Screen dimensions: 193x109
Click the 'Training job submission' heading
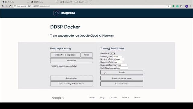[x=112, y=48]
